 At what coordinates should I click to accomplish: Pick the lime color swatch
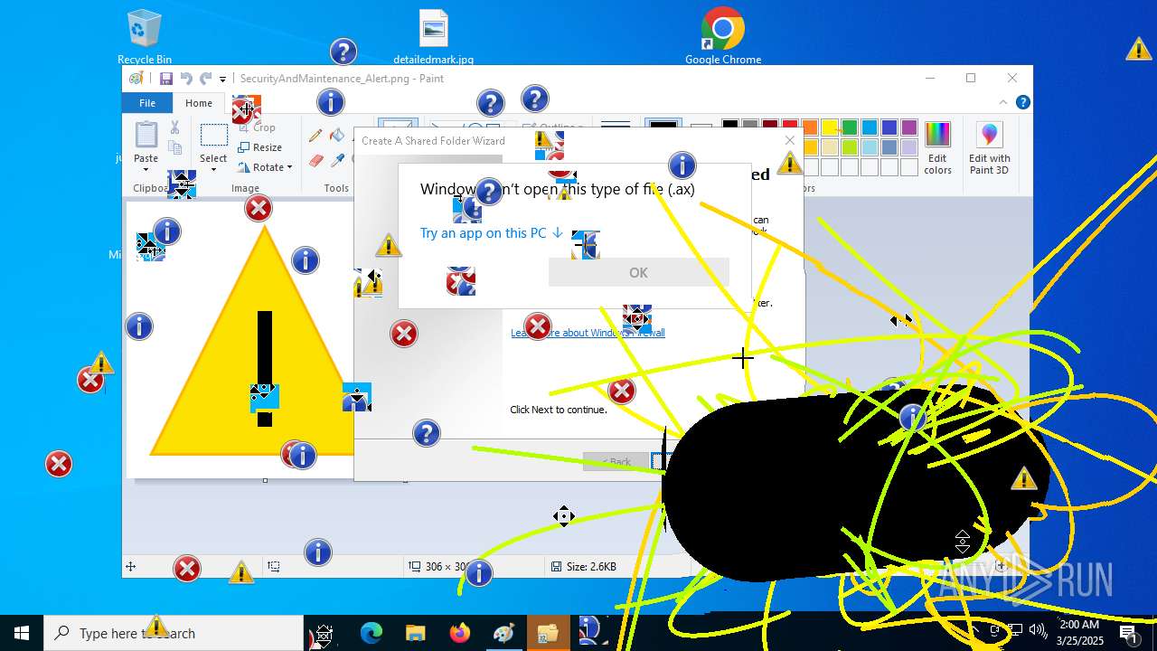tap(849, 146)
